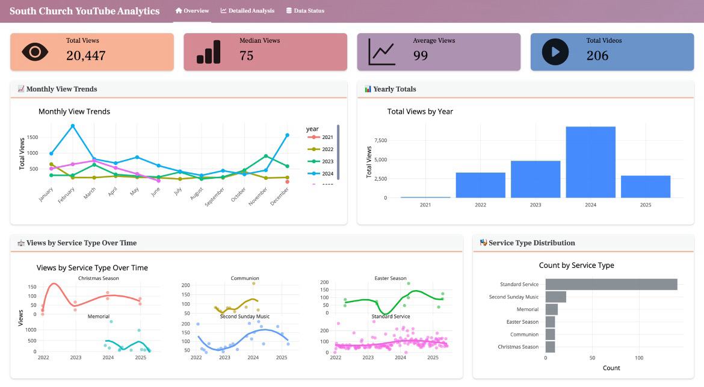Click the South Church YouTube Analytics title
This screenshot has width=704, height=387.
(85, 11)
